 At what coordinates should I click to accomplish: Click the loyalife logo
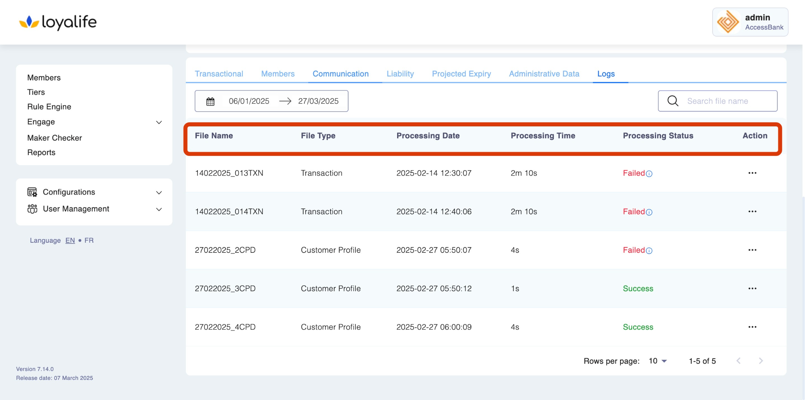click(58, 22)
